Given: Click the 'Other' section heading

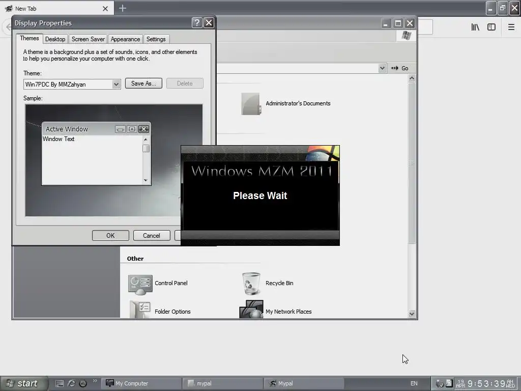Looking at the screenshot, I should [135, 259].
